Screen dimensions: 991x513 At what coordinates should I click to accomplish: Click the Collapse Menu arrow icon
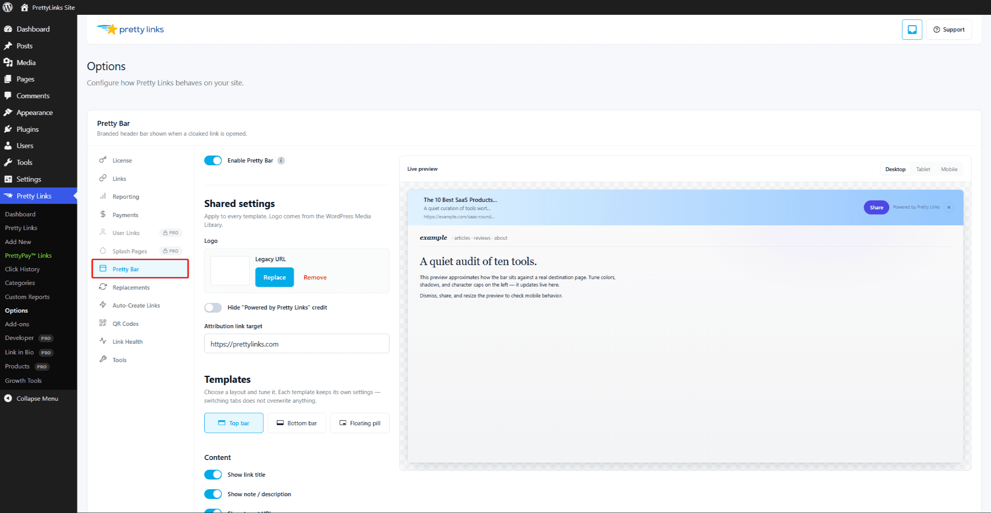pyautogui.click(x=8, y=398)
